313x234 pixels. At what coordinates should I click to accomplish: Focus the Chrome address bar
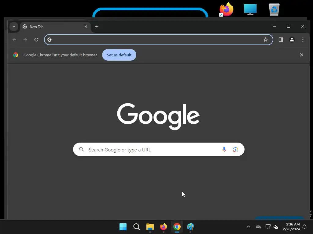[x=159, y=40]
